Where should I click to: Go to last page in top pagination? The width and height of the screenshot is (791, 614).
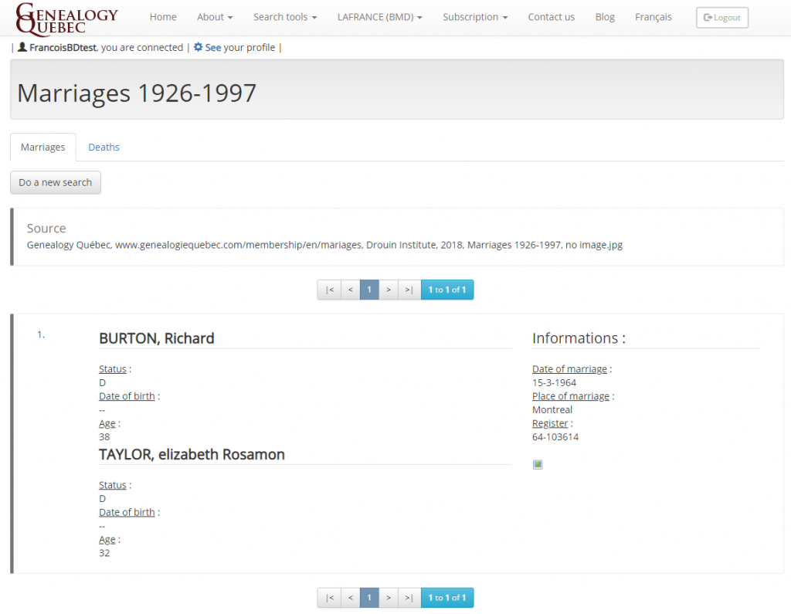point(409,290)
